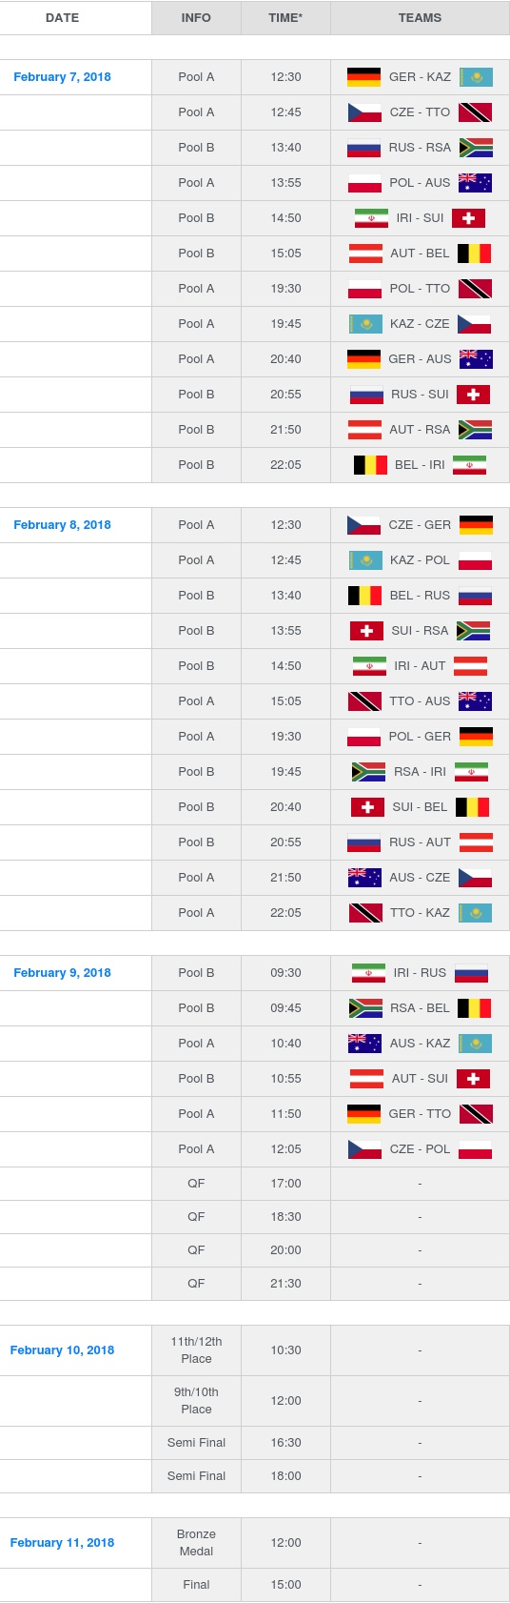Click the TIME* column header

(285, 18)
